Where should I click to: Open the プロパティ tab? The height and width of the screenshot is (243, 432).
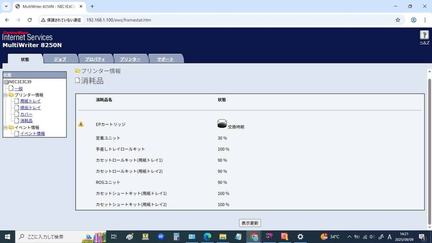(95, 59)
